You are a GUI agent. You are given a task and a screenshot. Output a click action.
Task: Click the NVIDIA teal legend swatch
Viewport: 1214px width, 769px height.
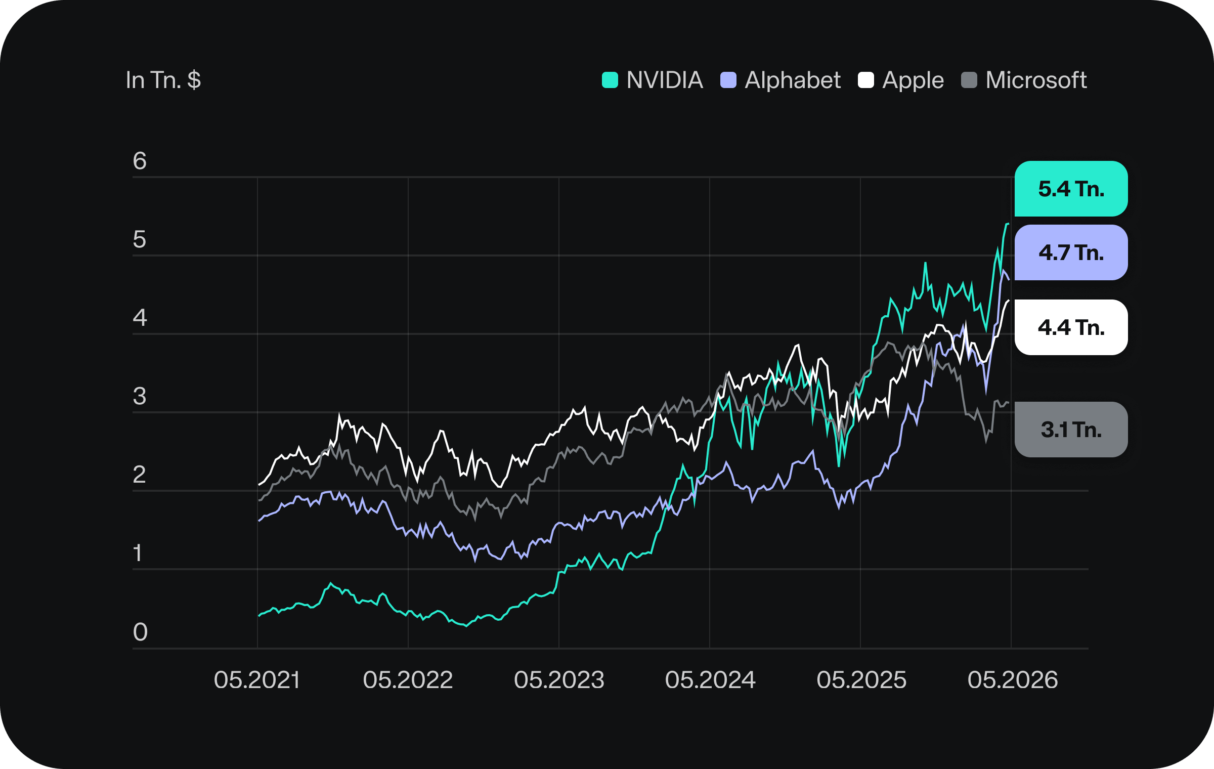(x=610, y=80)
